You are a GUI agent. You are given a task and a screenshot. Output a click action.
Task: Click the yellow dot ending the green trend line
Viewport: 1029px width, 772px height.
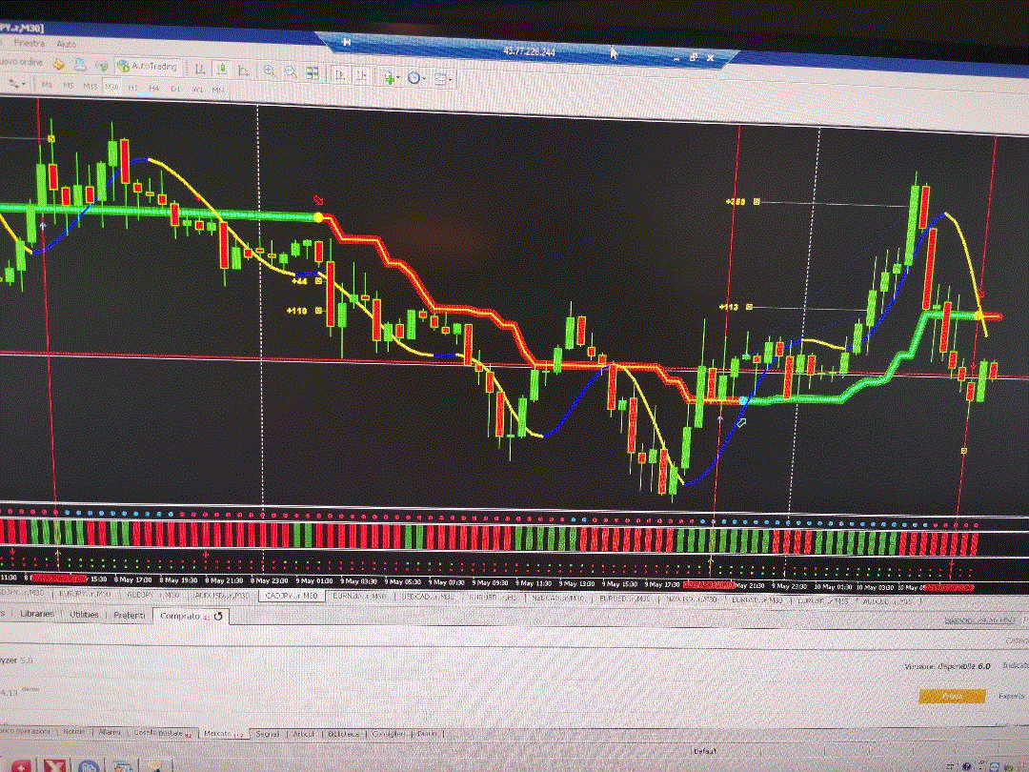point(319,217)
